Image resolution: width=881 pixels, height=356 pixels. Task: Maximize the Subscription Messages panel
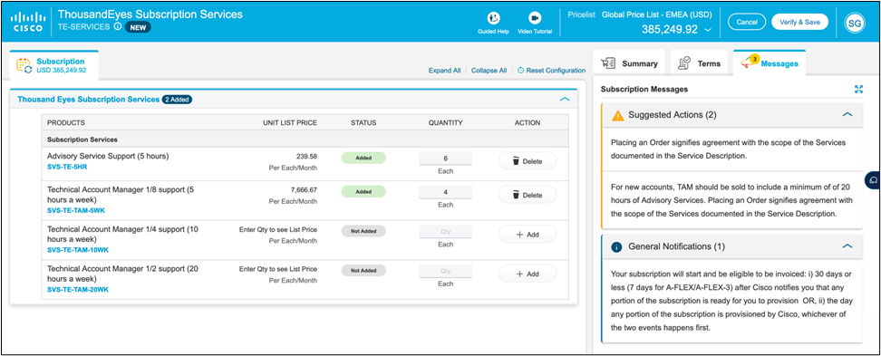[858, 90]
